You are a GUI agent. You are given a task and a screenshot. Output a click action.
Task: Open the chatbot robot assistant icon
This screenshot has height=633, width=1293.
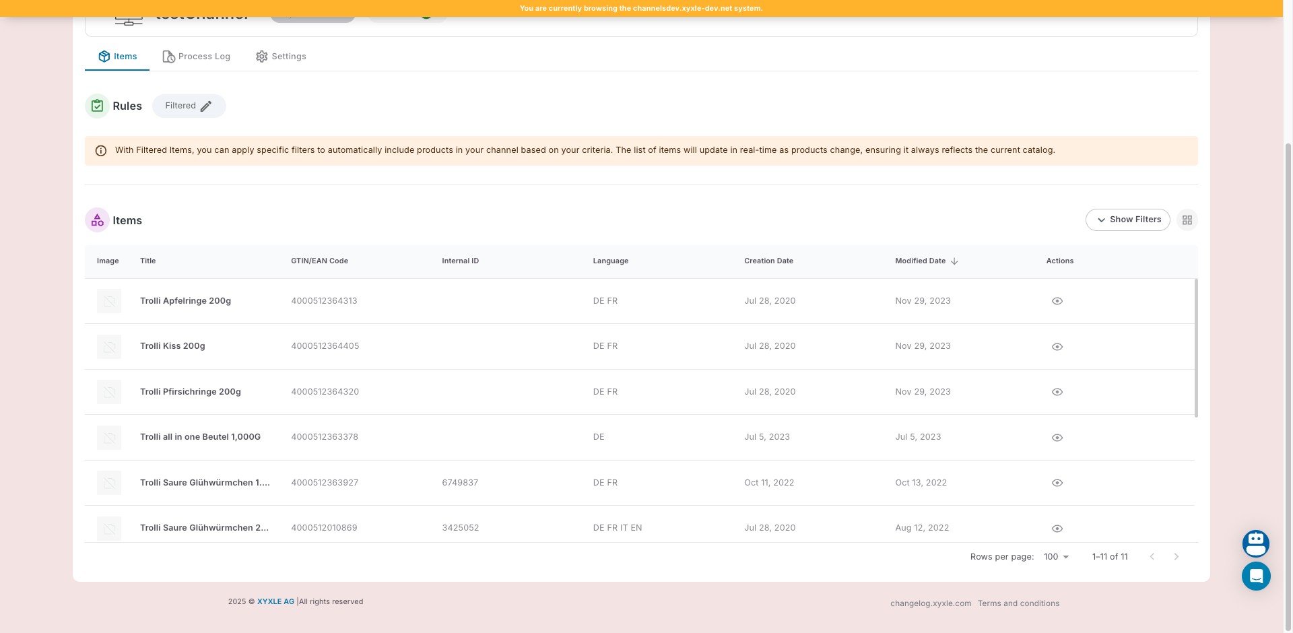tap(1255, 543)
